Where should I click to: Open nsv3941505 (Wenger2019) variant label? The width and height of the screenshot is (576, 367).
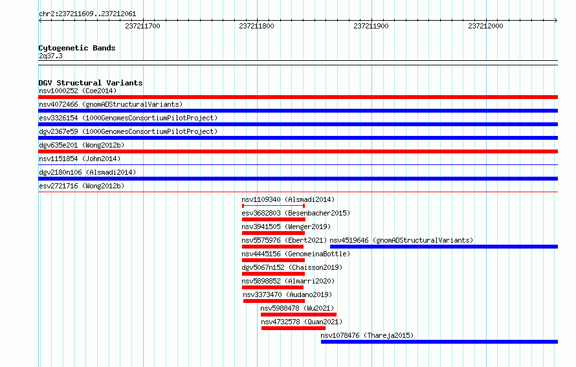click(x=286, y=227)
